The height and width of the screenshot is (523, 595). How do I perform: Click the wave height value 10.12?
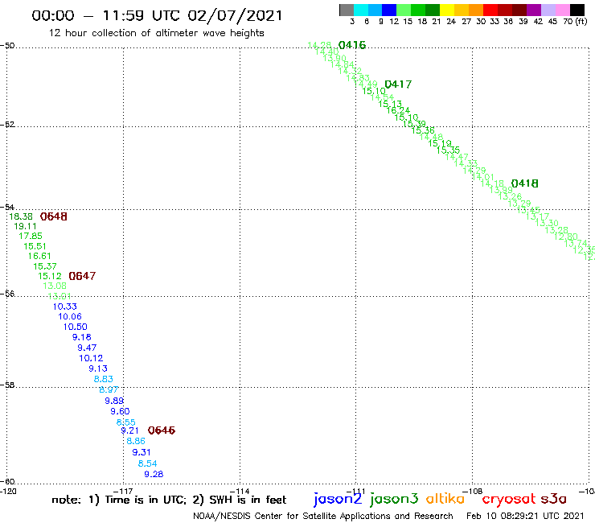(91, 358)
